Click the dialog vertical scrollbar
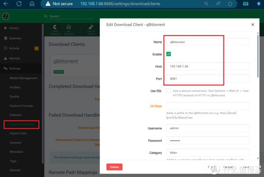 tap(258, 56)
